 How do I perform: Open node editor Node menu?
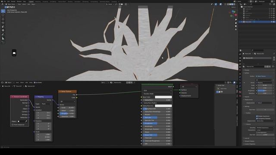coord(31,82)
